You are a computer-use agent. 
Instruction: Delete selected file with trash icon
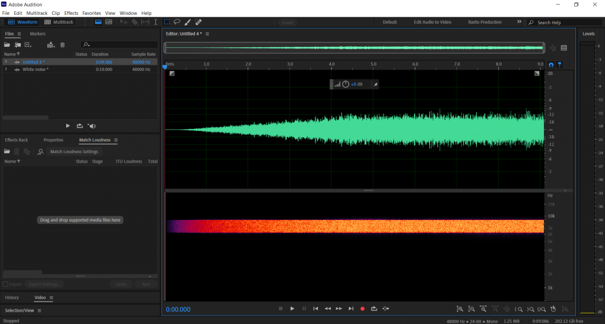63,44
